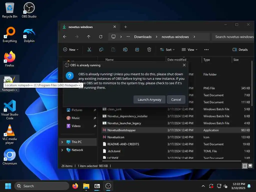
Task: Select the Chromium desktop shortcut
Action: [10, 157]
